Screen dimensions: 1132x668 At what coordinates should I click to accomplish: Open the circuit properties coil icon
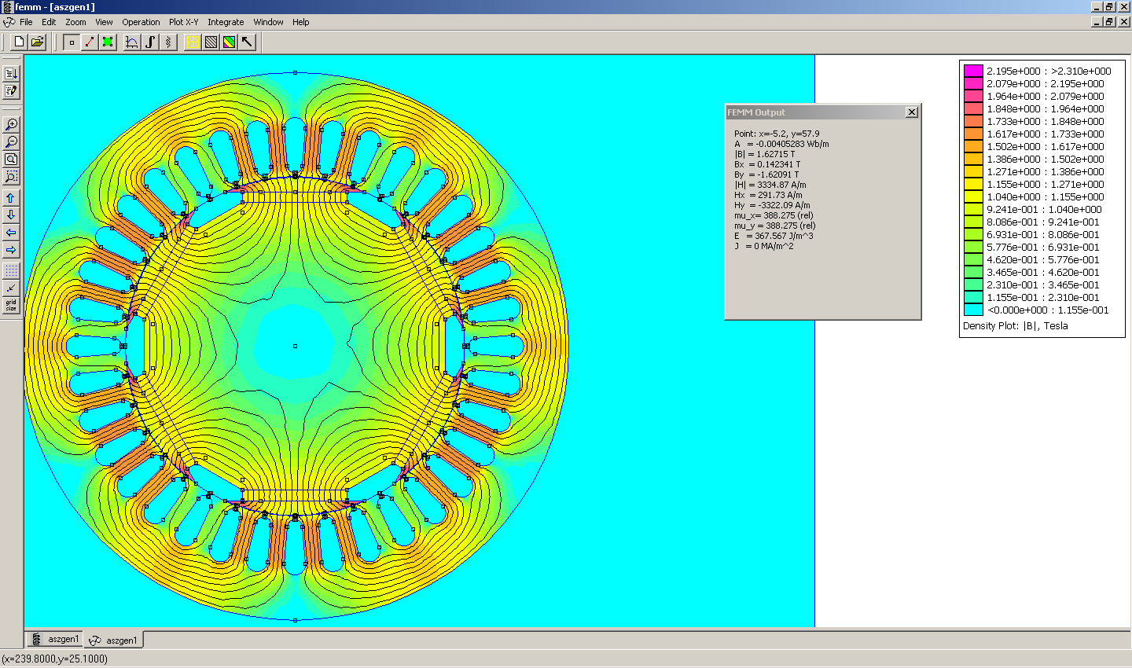168,42
